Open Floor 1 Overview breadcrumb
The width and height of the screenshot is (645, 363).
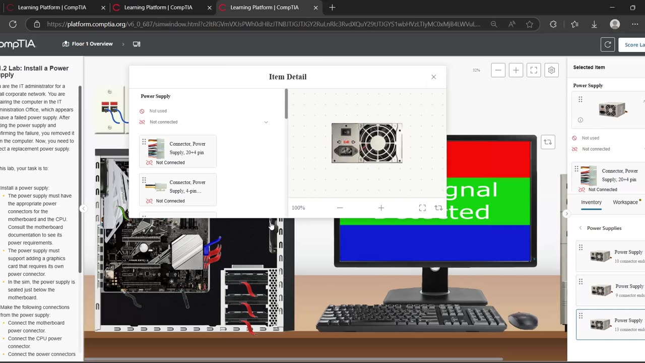[88, 44]
